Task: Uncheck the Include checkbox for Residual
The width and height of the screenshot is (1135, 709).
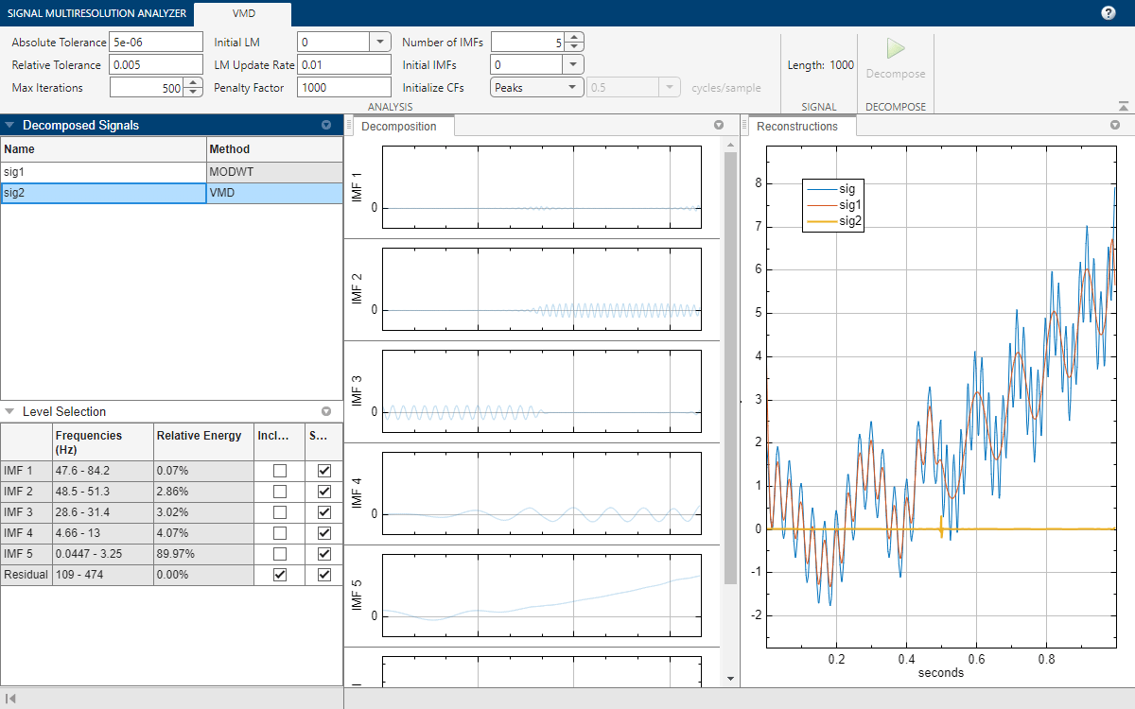Action: tap(279, 575)
